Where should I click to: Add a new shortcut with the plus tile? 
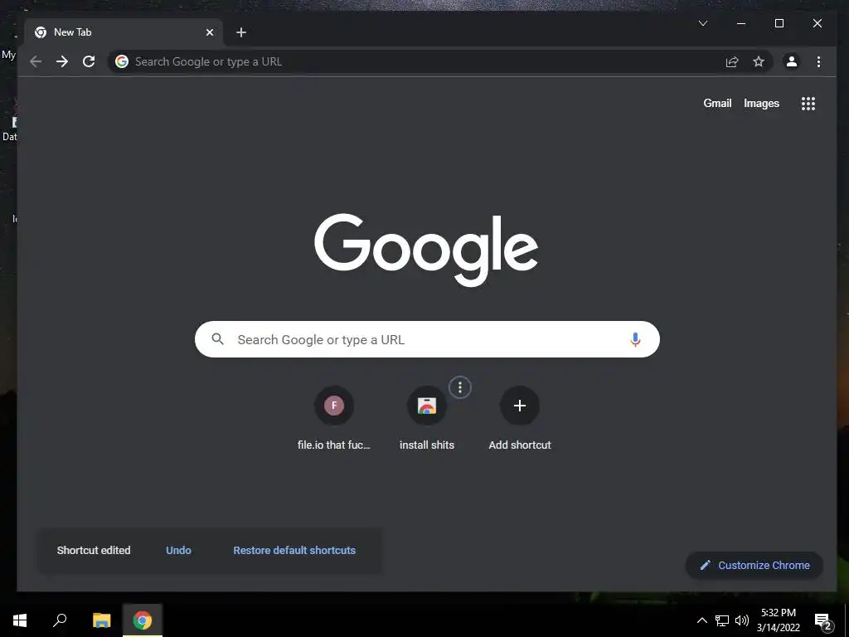520,418
